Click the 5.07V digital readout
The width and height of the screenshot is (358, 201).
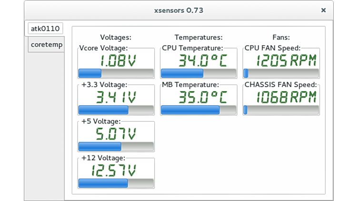click(x=116, y=134)
